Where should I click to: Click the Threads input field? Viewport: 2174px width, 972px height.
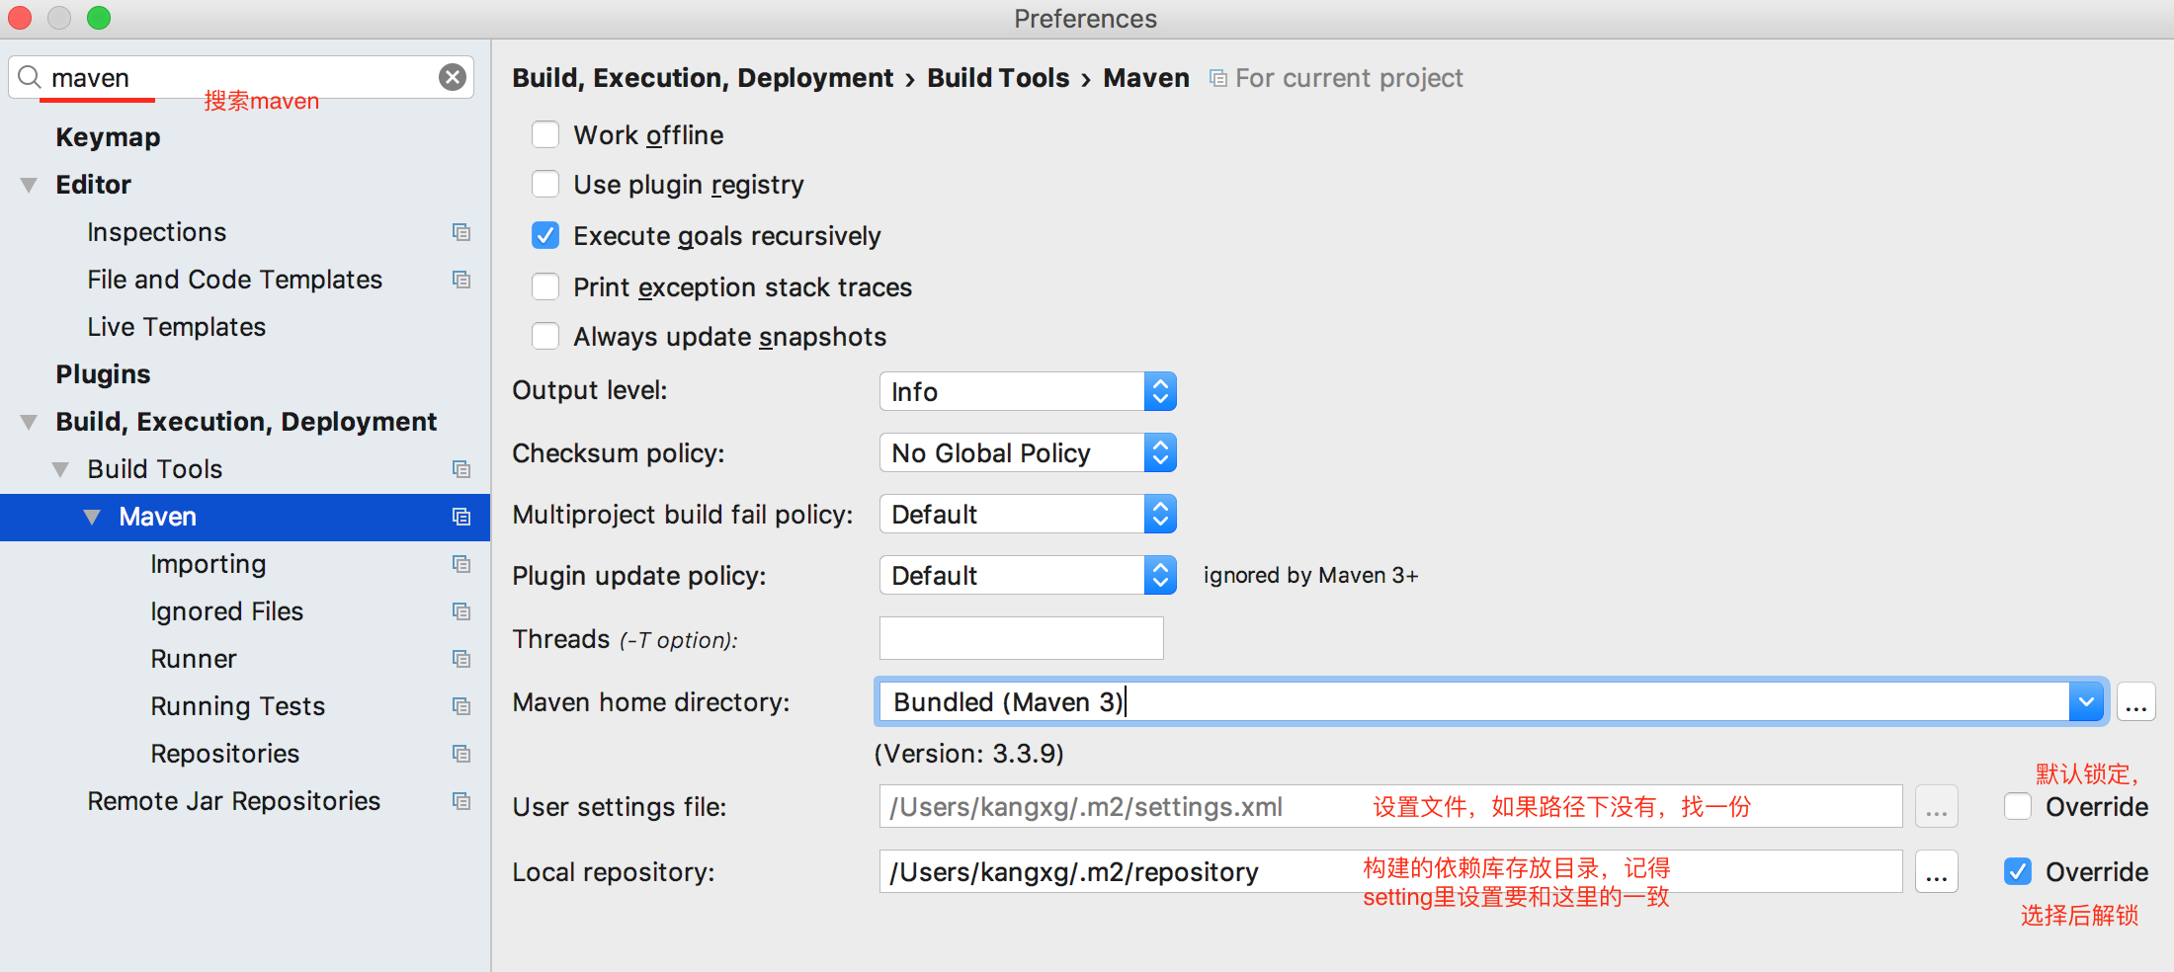[1021, 638]
